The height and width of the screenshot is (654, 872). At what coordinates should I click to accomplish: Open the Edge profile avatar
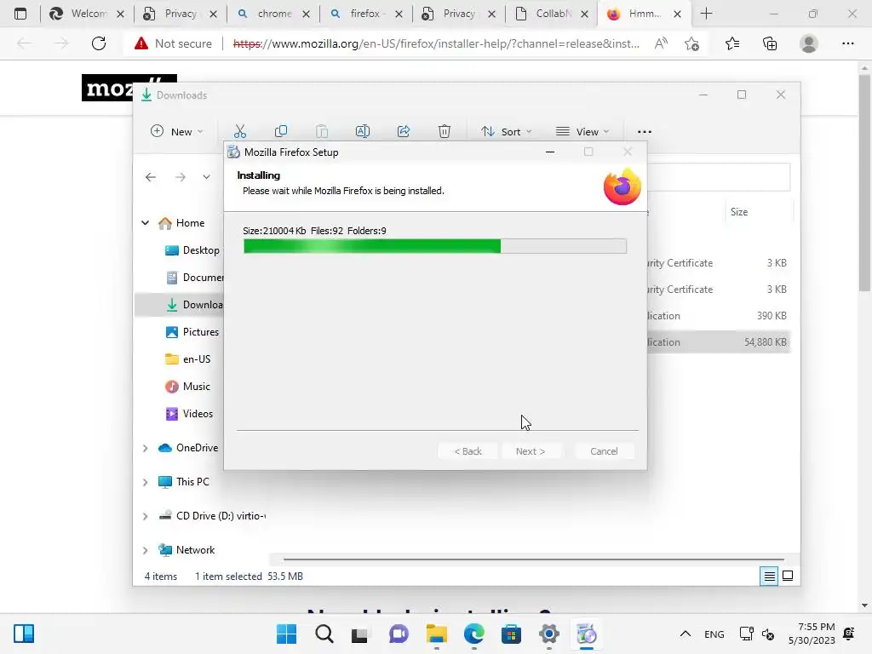click(x=809, y=43)
